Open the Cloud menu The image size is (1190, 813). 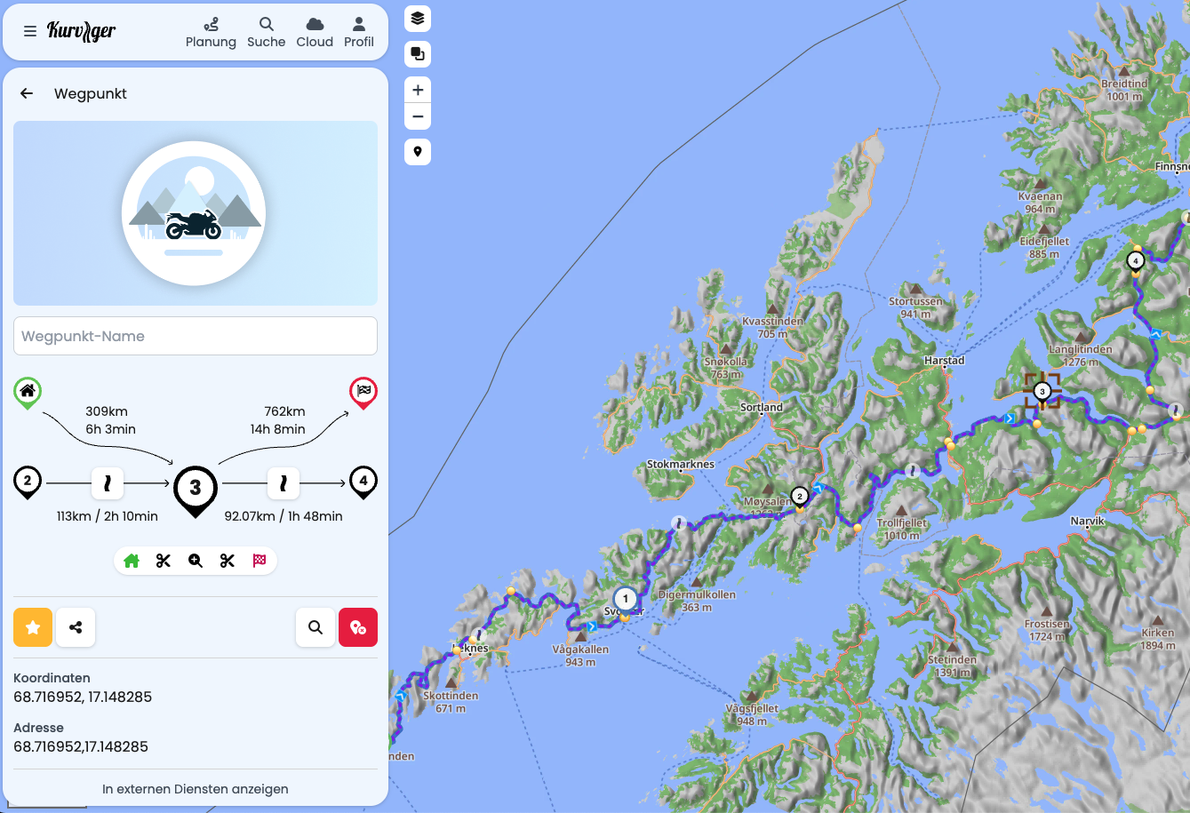coord(315,33)
